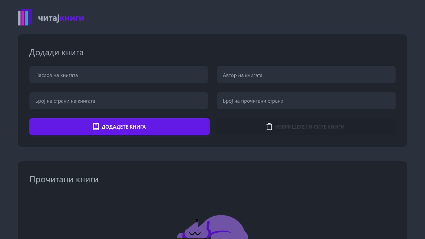This screenshot has height=239, width=425.
Task: Click the book icon in the add button
Action: point(96,127)
